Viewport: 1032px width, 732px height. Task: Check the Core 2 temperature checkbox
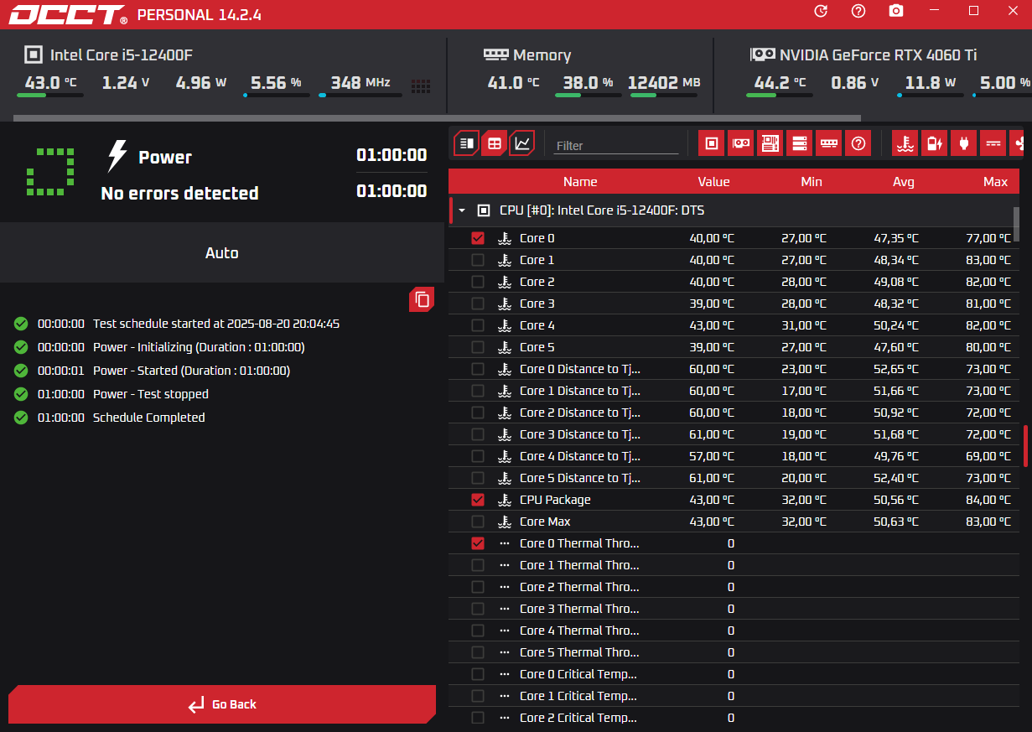(x=478, y=282)
